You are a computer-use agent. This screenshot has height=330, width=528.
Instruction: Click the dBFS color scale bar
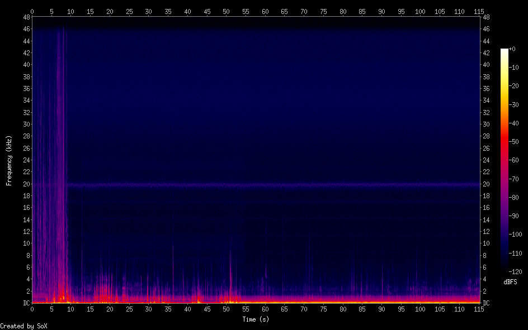[505, 160]
